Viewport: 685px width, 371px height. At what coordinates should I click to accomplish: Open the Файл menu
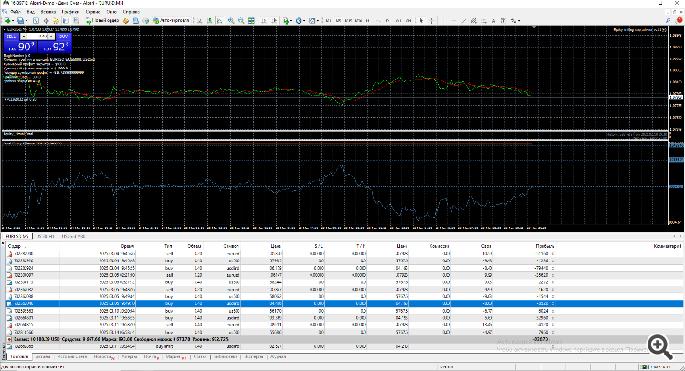coord(16,13)
